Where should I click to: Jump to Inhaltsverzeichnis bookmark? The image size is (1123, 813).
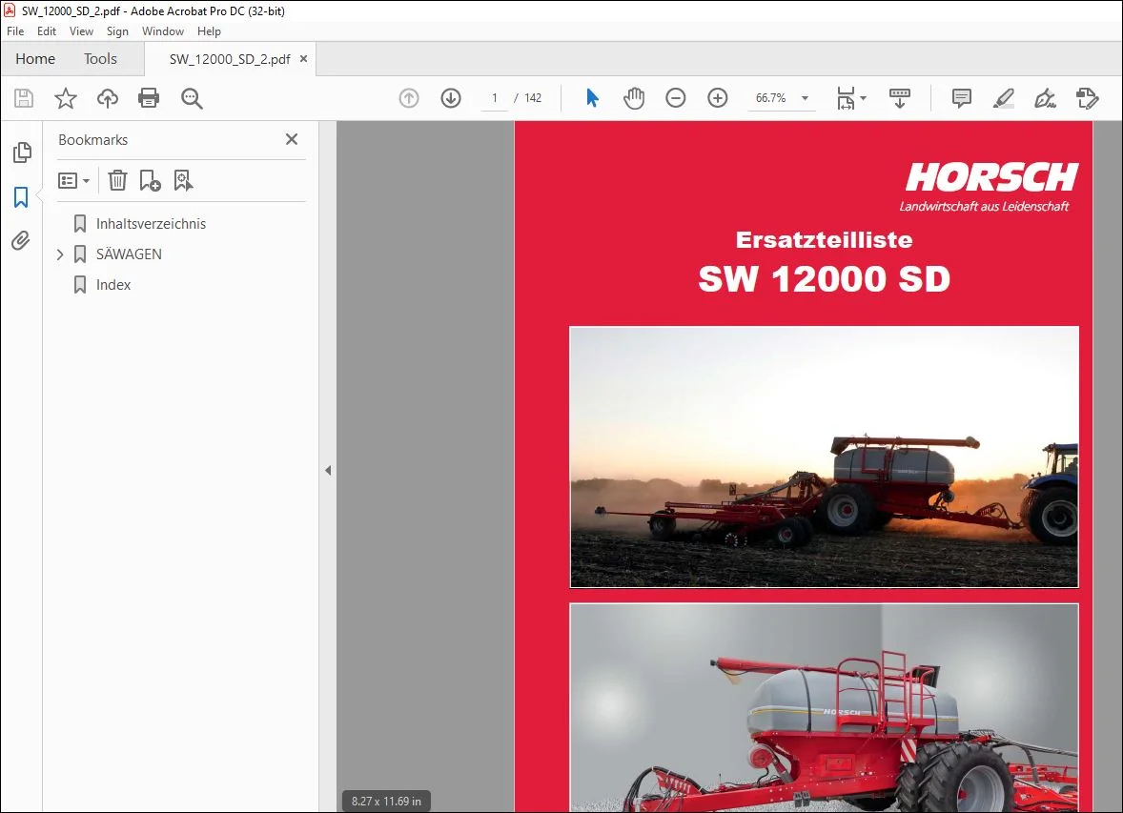152,223
